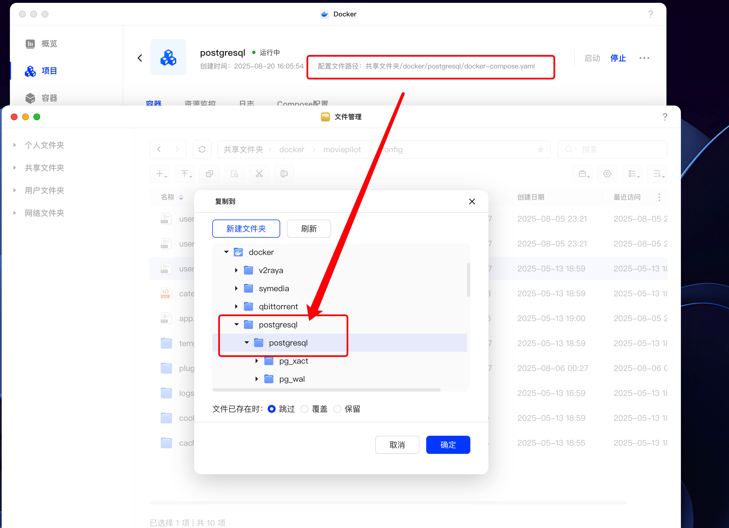This screenshot has height=528, width=729.
Task: Open File Manager settings gear
Action: pyautogui.click(x=607, y=174)
